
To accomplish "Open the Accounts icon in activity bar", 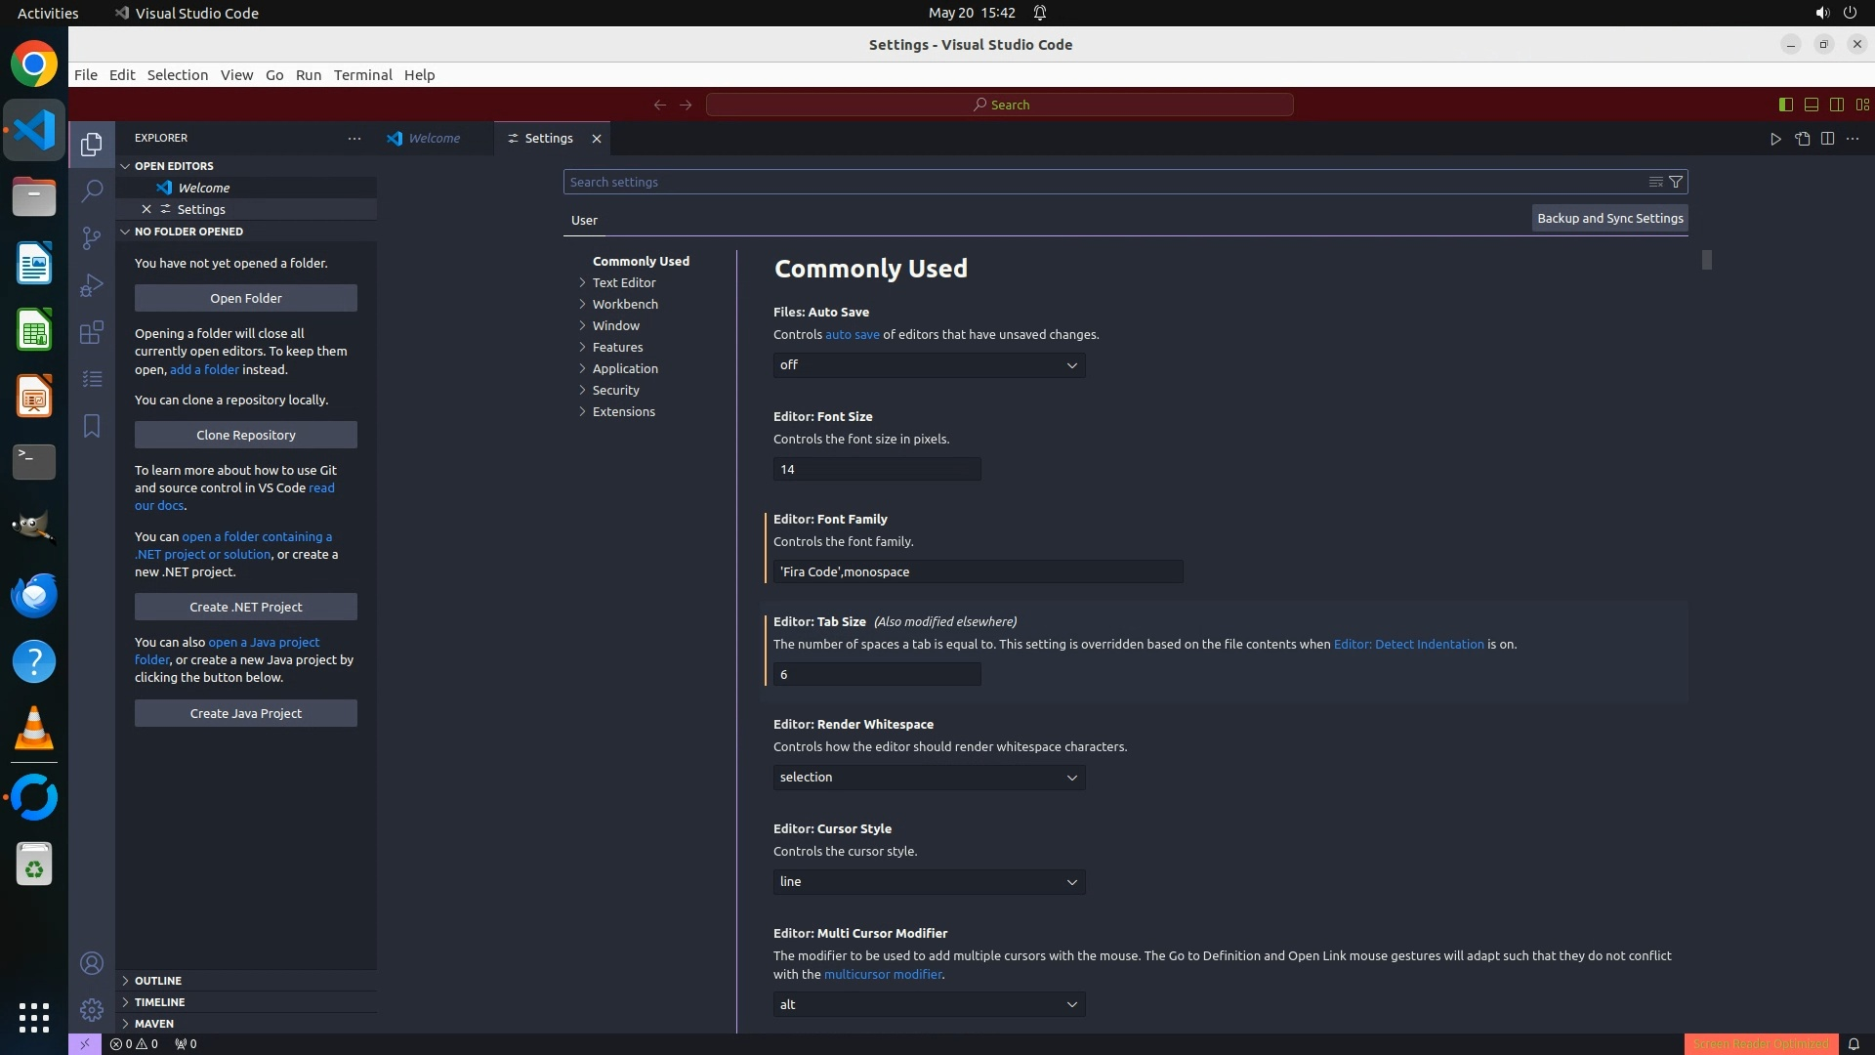I will [x=92, y=963].
